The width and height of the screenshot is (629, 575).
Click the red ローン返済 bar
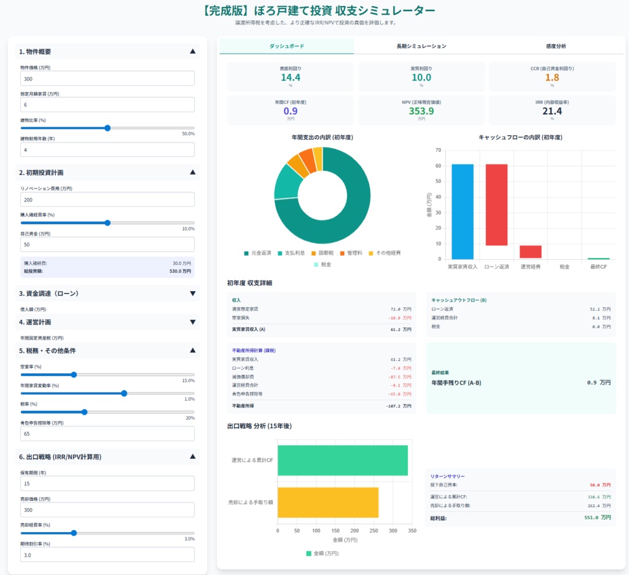point(496,205)
